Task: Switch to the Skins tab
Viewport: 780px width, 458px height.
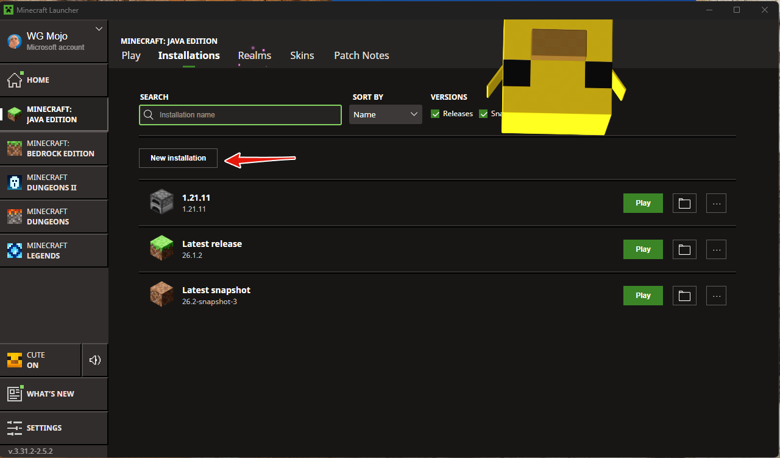Action: coord(302,55)
